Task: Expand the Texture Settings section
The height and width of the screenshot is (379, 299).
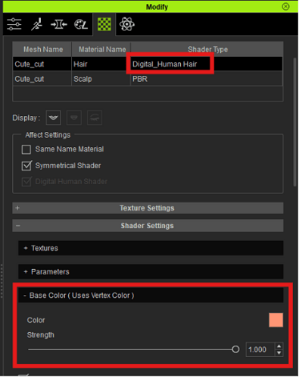Action: click(x=148, y=208)
